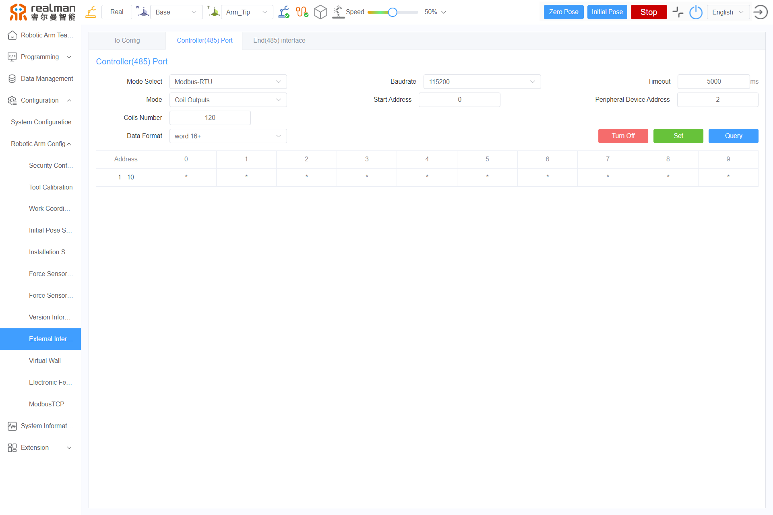Click the logout arrow icon

[x=761, y=12]
